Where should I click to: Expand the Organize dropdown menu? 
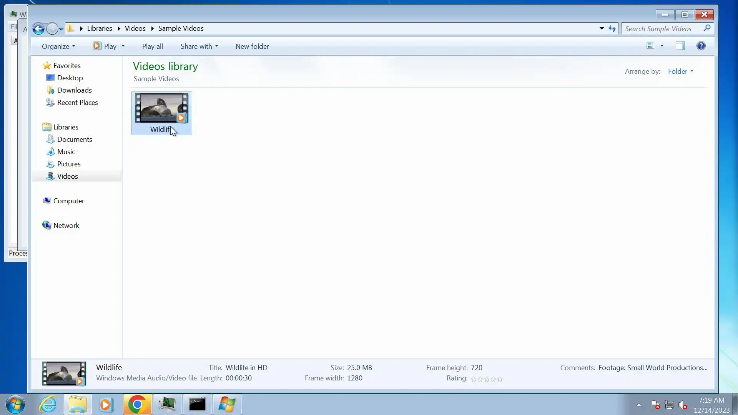coord(58,46)
